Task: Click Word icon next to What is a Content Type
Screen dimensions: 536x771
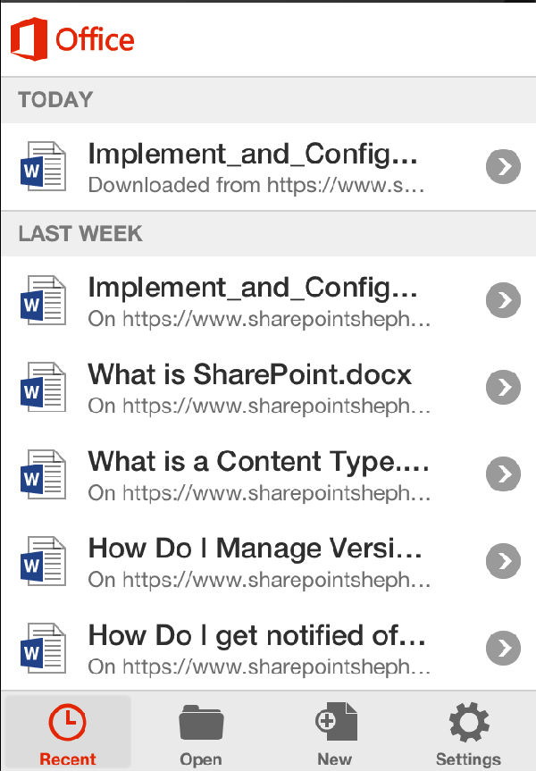Action: pyautogui.click(x=43, y=474)
